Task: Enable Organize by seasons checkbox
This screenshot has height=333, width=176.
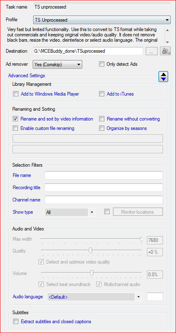Action: pos(102,128)
